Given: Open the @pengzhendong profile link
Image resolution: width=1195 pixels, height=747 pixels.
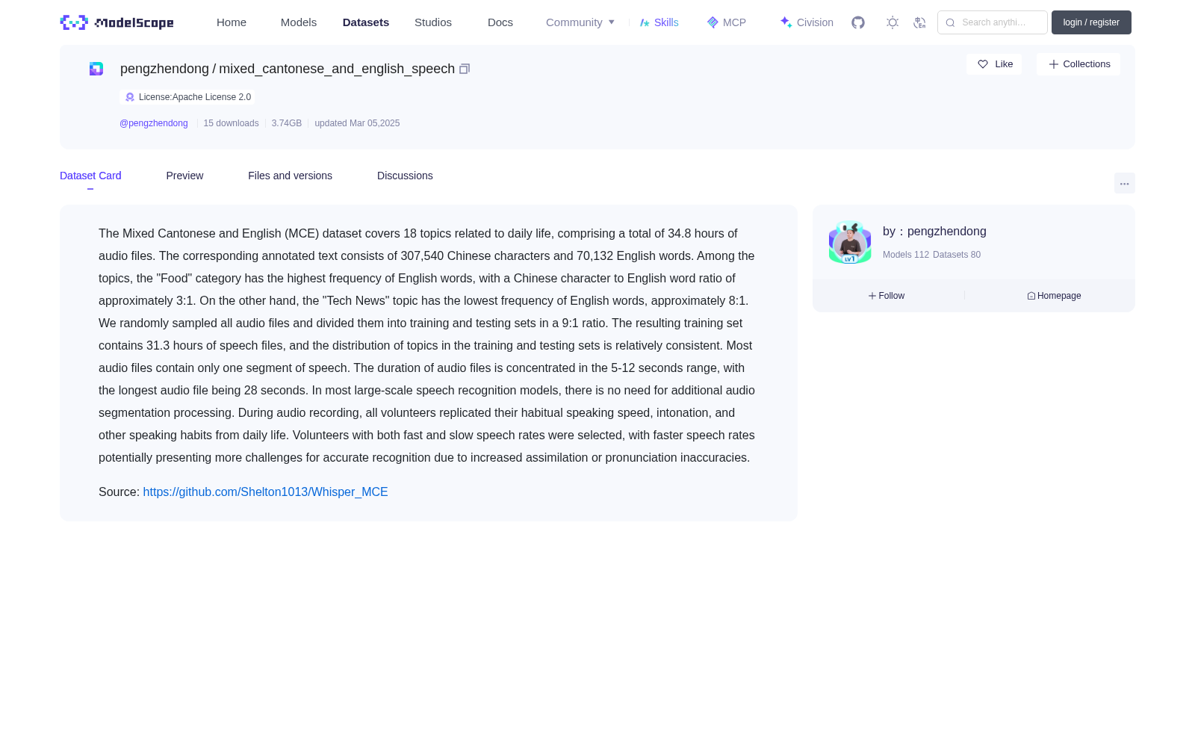Looking at the screenshot, I should [154, 123].
